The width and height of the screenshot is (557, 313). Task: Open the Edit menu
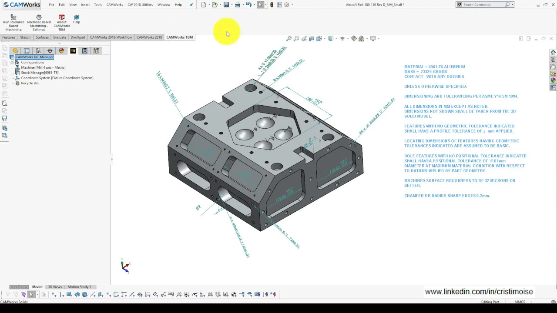[x=62, y=4]
